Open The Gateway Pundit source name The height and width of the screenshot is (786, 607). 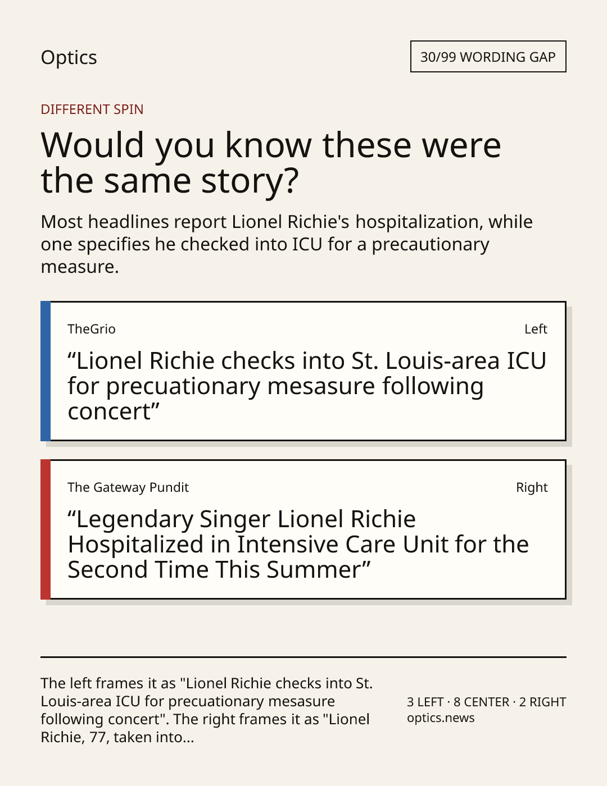pos(128,487)
